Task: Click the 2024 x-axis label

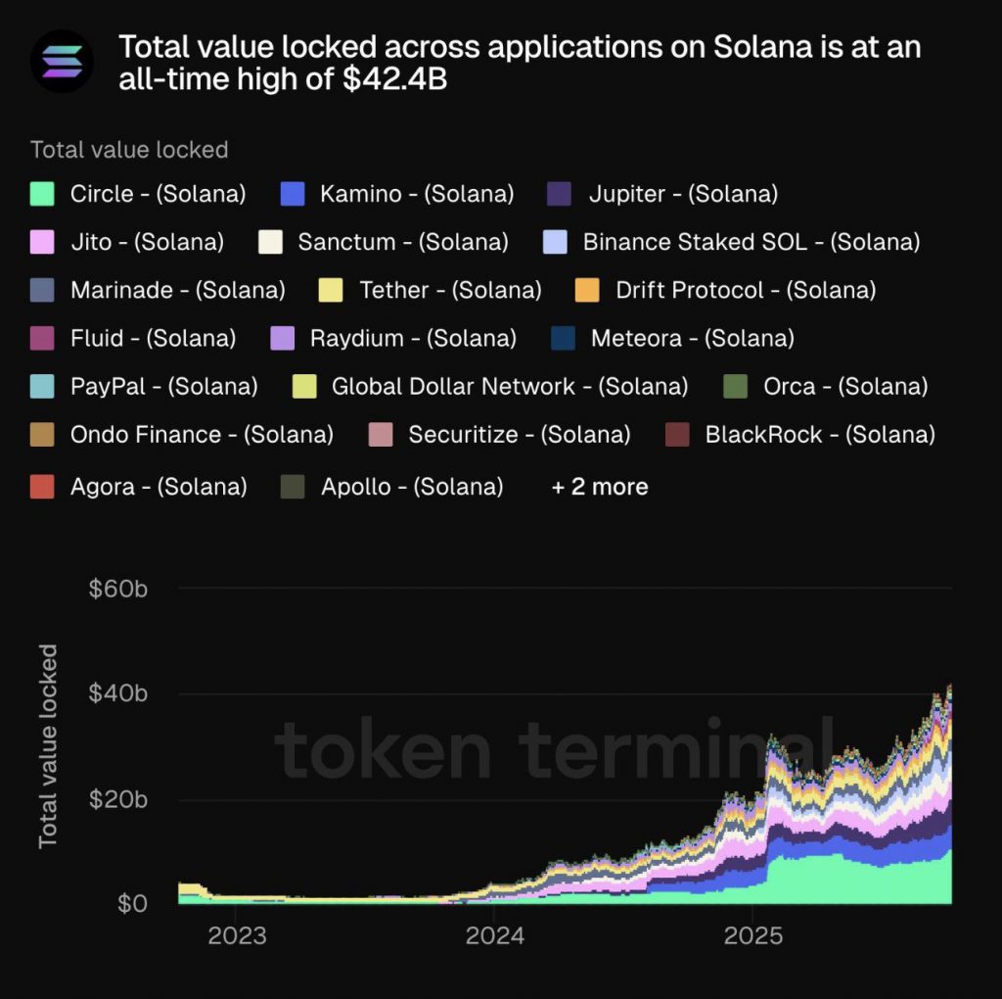Action: (493, 936)
